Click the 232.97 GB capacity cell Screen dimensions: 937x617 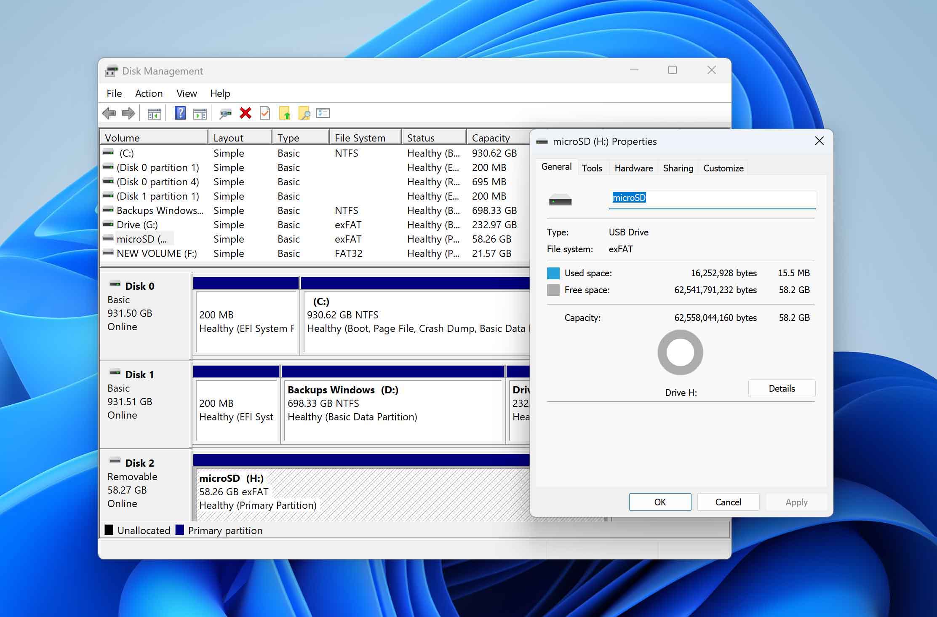(494, 225)
